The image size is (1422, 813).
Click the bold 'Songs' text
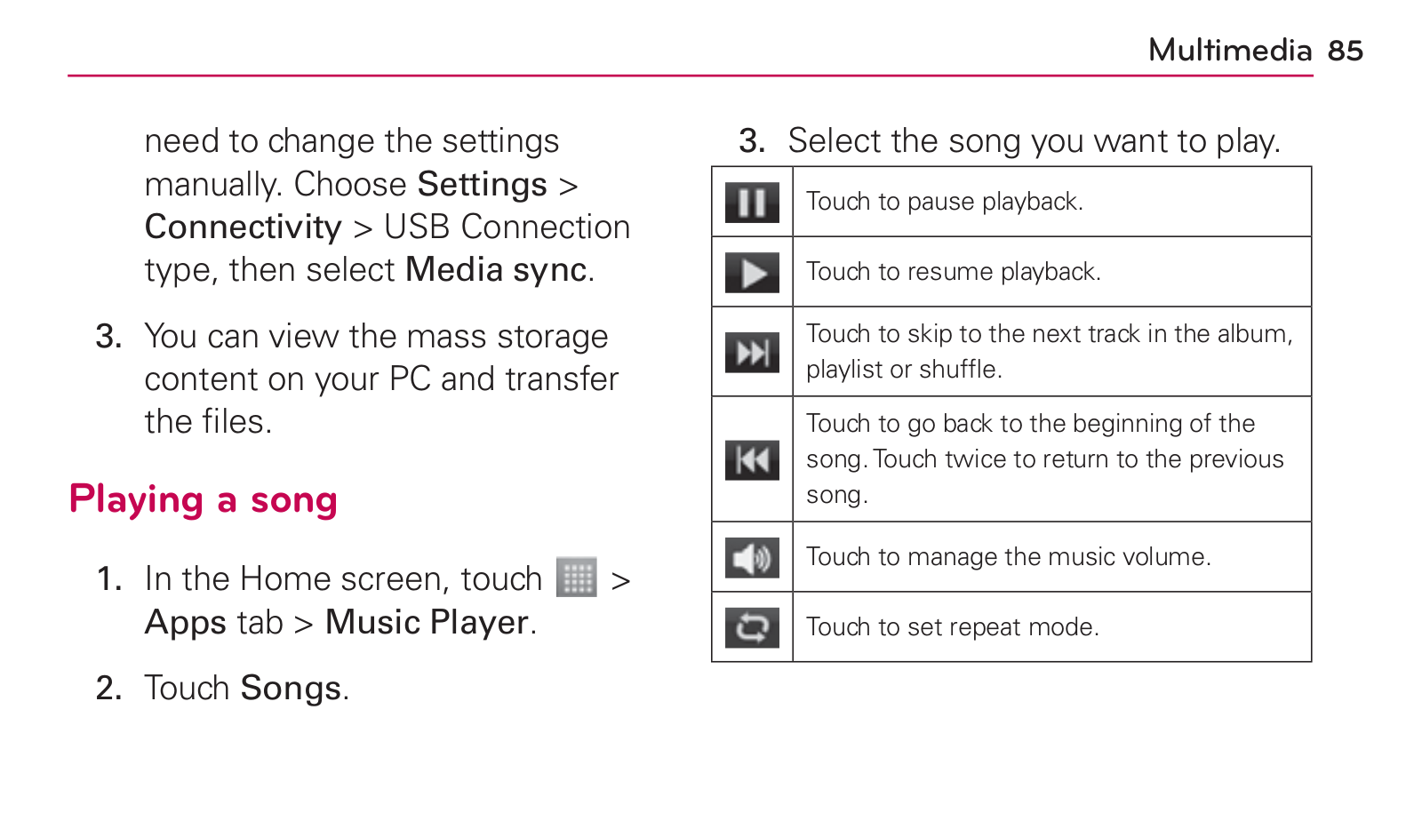291,689
